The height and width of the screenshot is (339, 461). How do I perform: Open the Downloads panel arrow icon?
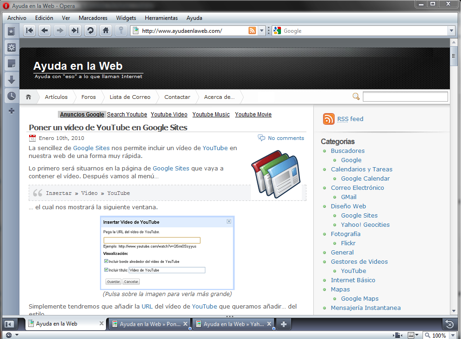pos(11,79)
